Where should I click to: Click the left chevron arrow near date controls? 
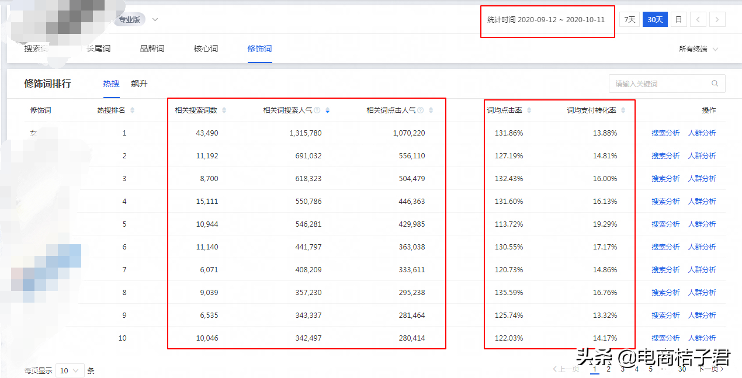(698, 19)
